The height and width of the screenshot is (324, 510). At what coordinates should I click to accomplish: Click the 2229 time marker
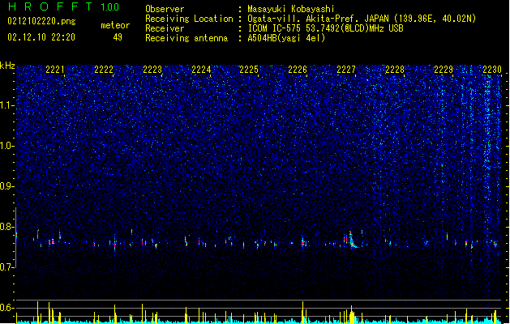444,70
